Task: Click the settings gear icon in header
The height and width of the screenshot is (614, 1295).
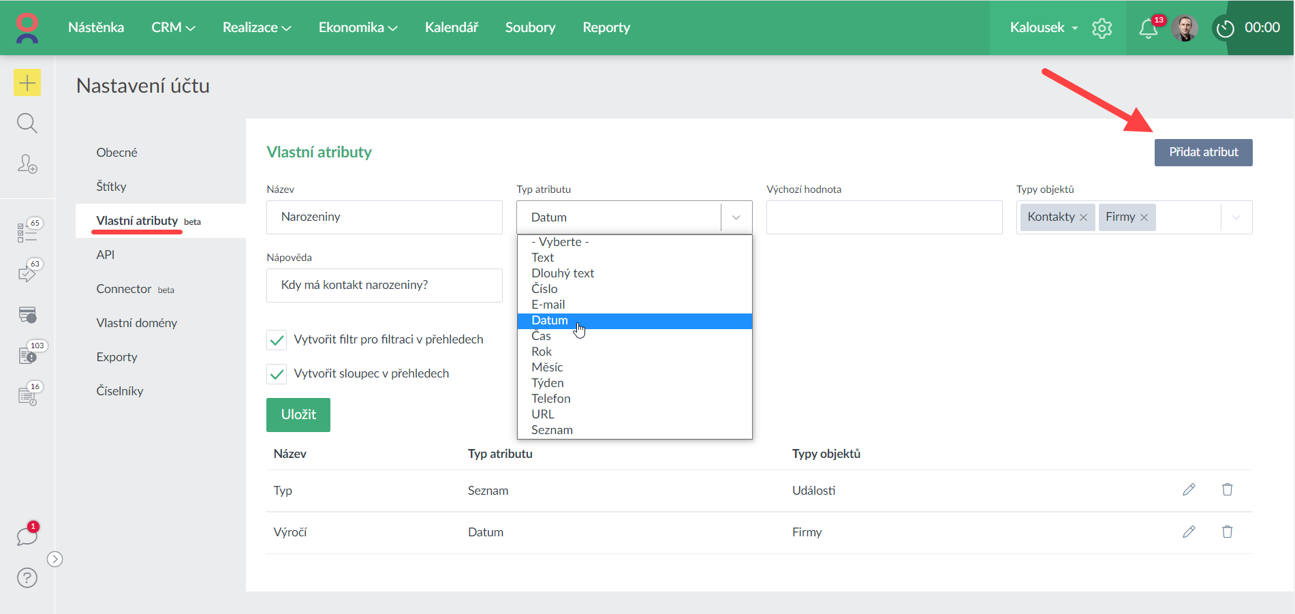Action: tap(1102, 28)
